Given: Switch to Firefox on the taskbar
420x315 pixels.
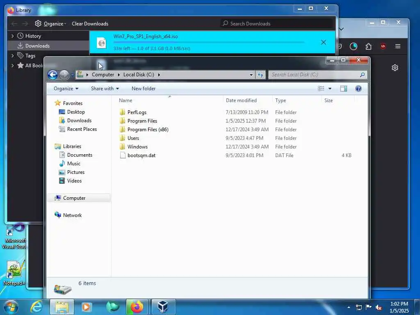Looking at the screenshot, I should click(137, 307).
